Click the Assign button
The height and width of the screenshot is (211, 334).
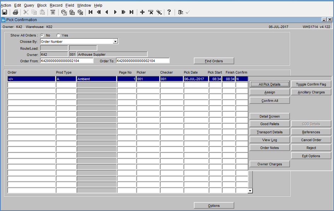270,92
